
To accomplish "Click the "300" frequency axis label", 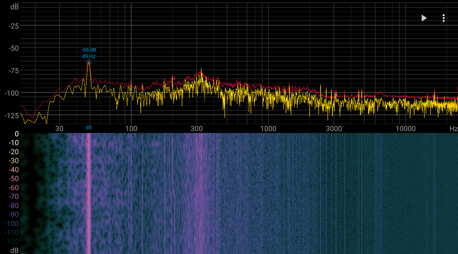I will click(196, 129).
